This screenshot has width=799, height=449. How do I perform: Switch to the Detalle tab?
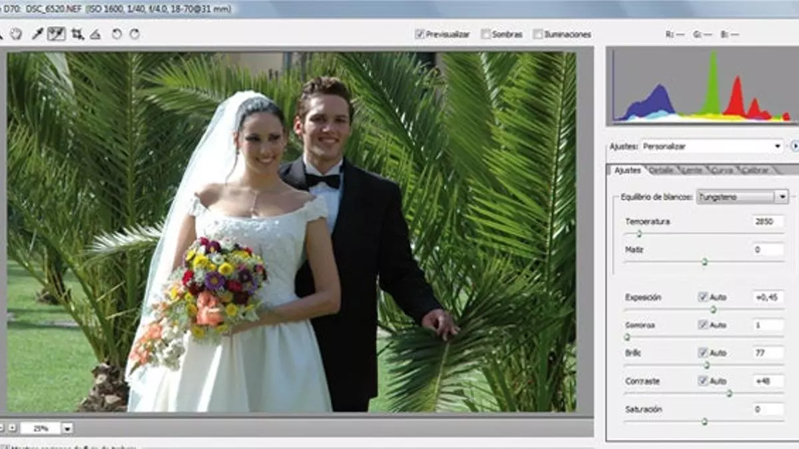(661, 170)
